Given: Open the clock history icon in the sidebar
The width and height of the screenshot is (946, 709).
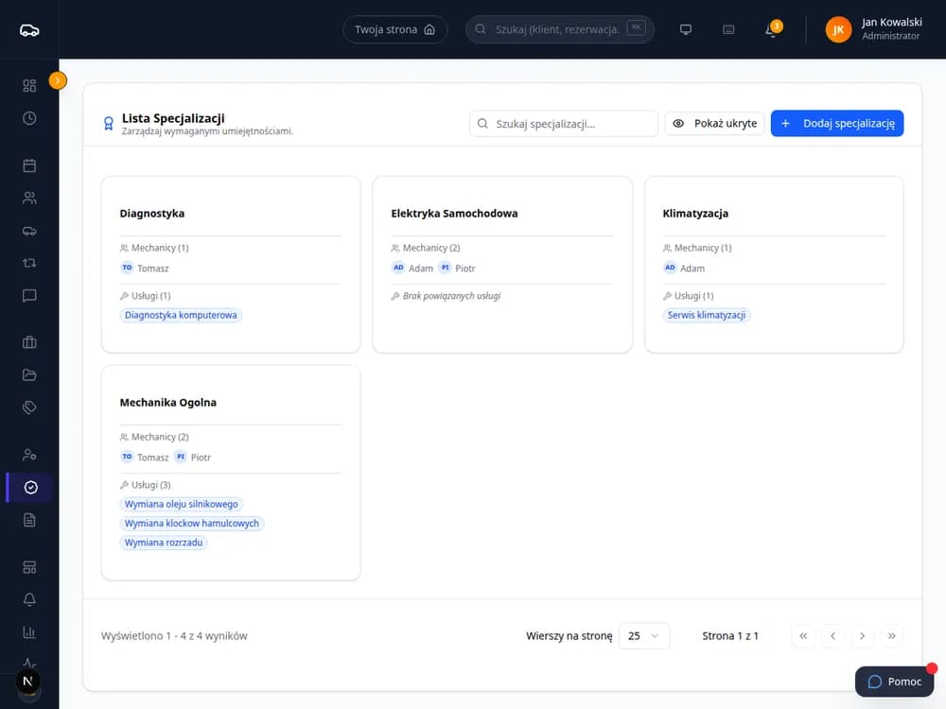Looking at the screenshot, I should (x=29, y=118).
